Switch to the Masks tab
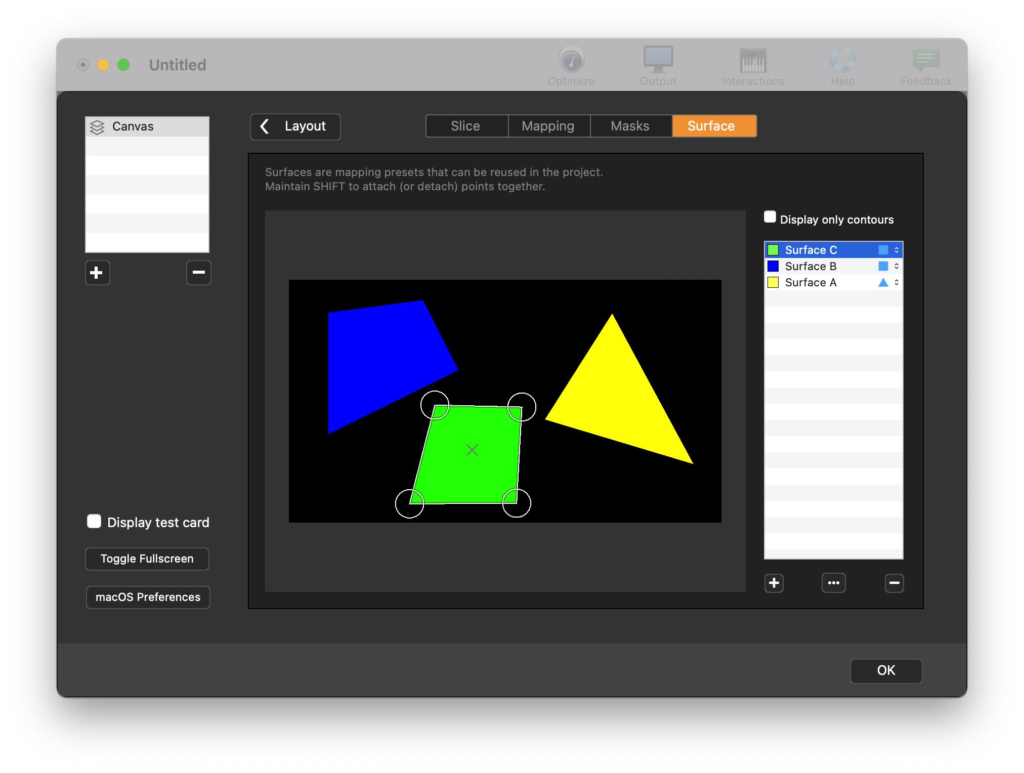The height and width of the screenshot is (773, 1024). tap(630, 126)
